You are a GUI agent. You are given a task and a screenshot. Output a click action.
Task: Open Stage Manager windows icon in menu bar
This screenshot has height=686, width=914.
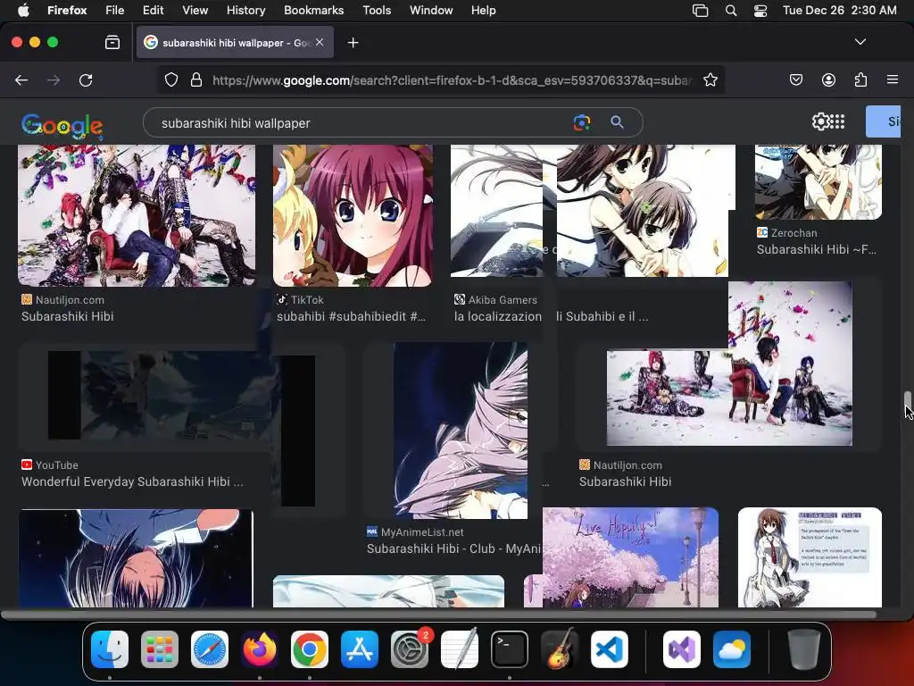tap(700, 10)
